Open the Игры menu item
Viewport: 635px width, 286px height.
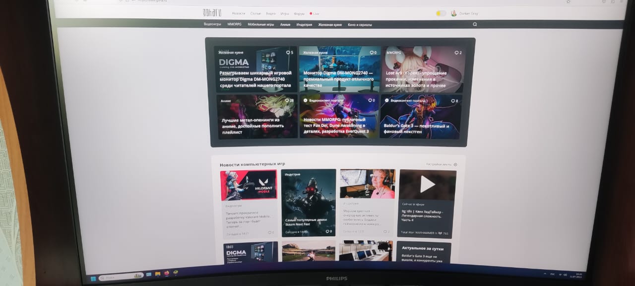coord(284,13)
